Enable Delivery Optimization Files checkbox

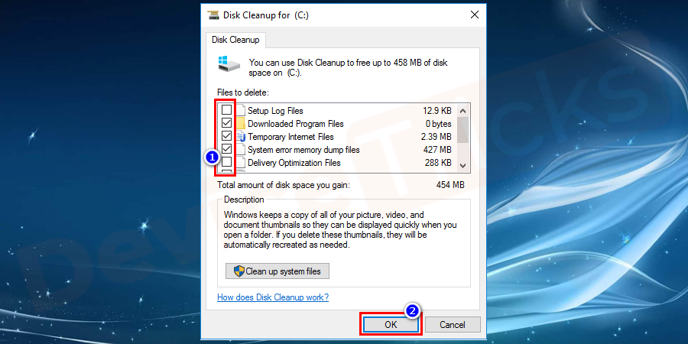(227, 162)
